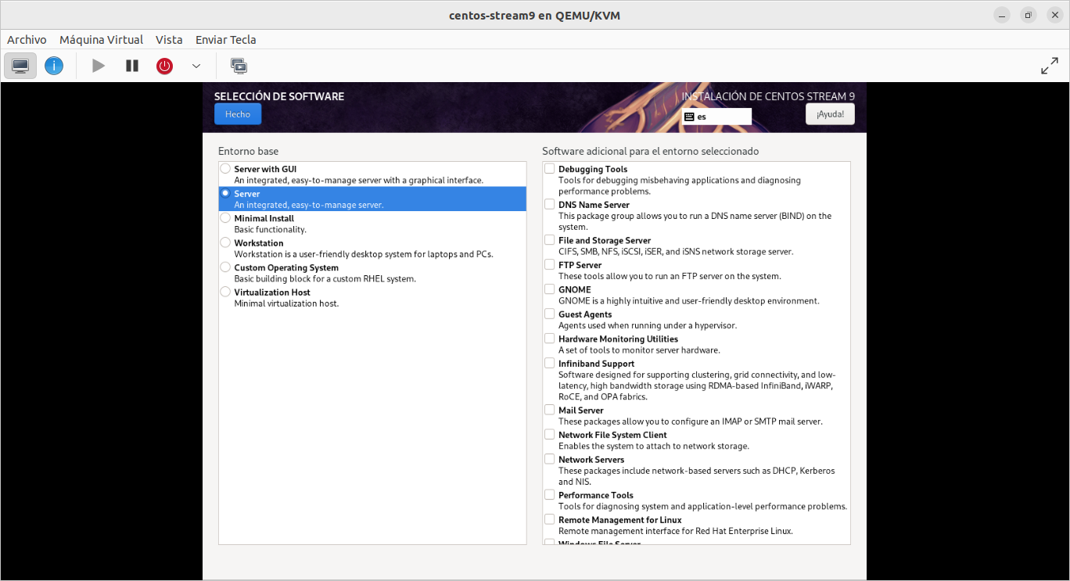Minimize the QEMU/KVM window
This screenshot has width=1070, height=581.
click(x=1002, y=15)
